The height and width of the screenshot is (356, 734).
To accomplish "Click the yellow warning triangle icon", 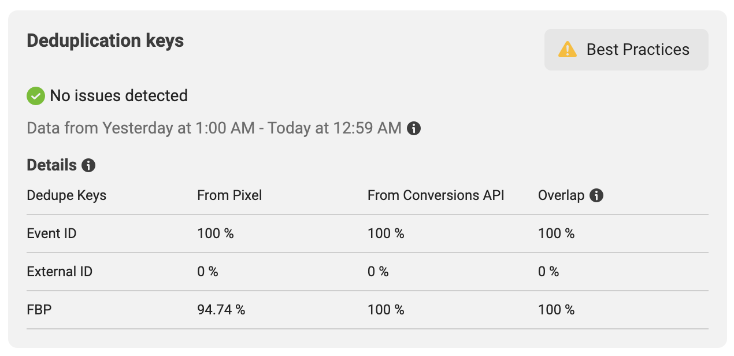I will (568, 50).
